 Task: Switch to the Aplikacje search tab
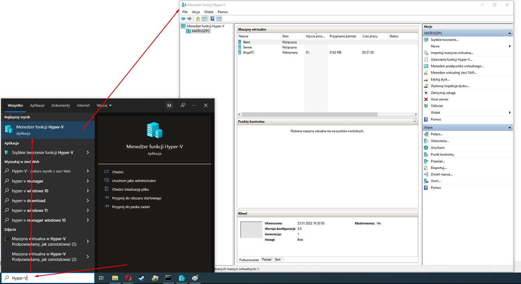pos(37,105)
